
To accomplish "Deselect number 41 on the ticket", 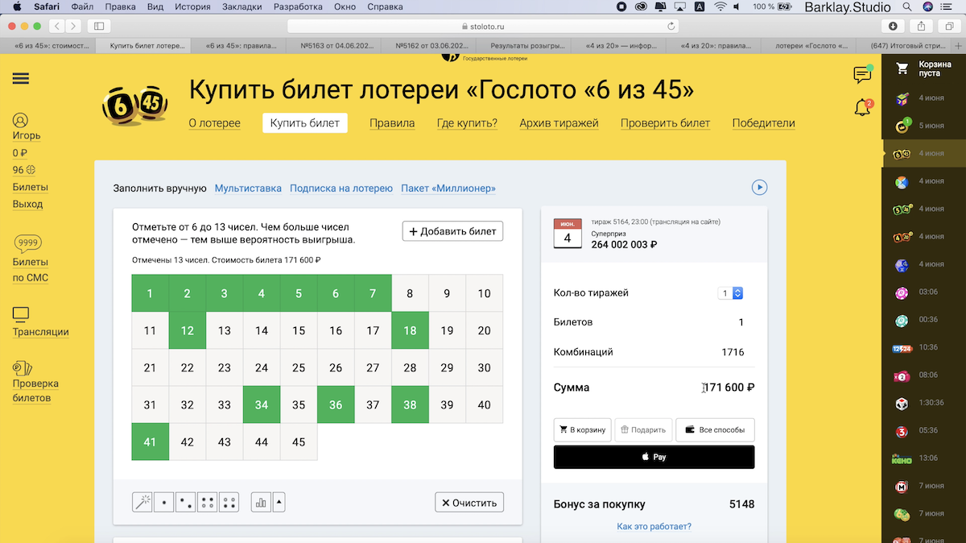I will click(x=151, y=441).
